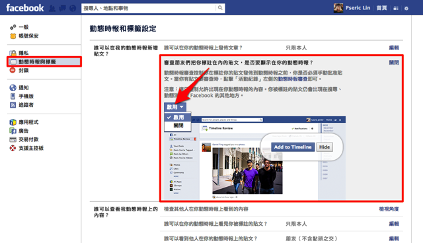Click the 一般 general settings gears icon
The image size is (423, 243).
point(13,27)
